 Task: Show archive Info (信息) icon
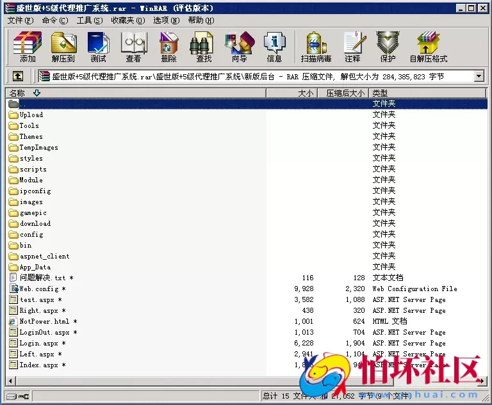click(x=275, y=47)
